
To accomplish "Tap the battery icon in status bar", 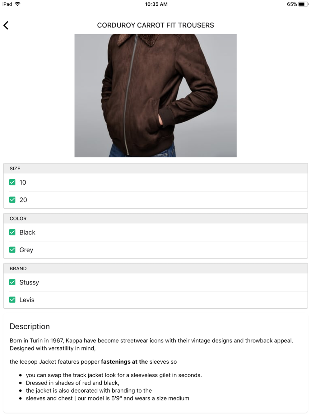I will [303, 4].
